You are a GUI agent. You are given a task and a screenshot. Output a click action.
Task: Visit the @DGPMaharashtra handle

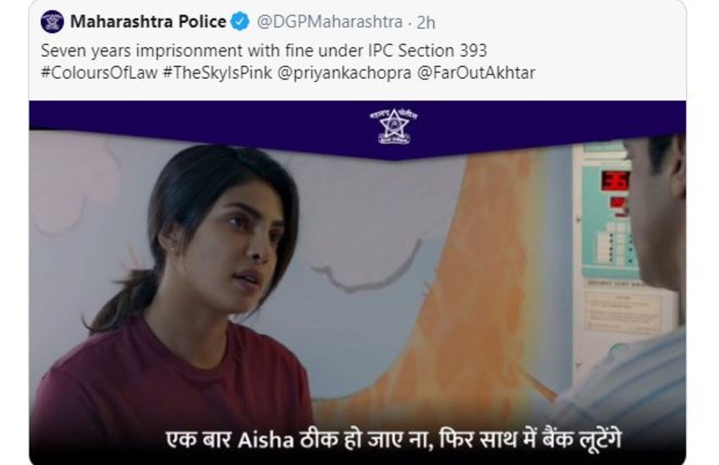coord(330,21)
